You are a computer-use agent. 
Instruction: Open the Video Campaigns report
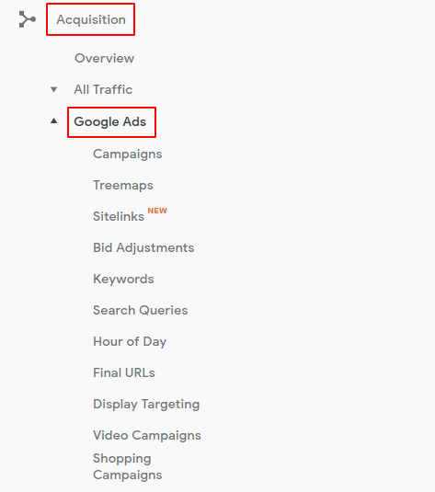(x=147, y=436)
